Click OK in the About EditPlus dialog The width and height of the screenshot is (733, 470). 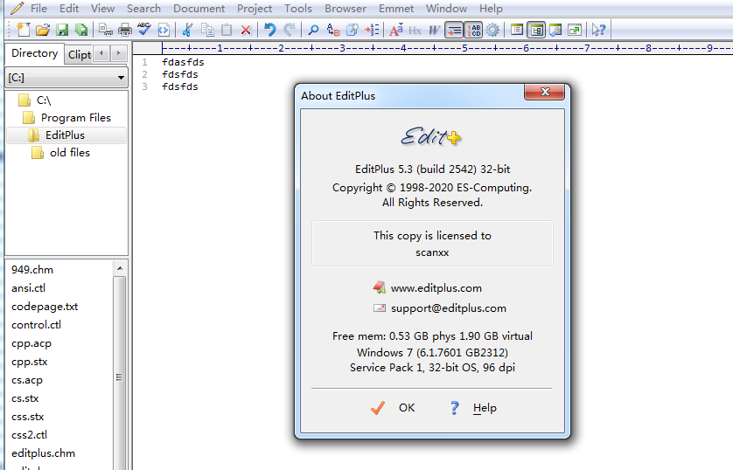(393, 407)
